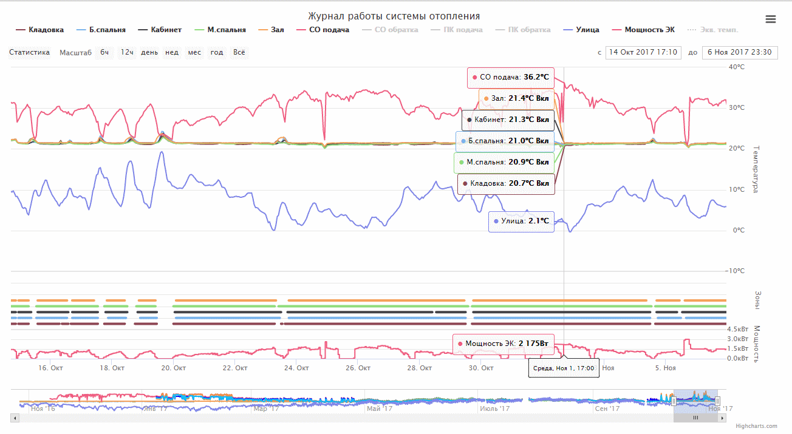The height and width of the screenshot is (434, 792).
Task: Open the chart context hamburger menu
Action: coord(771,19)
